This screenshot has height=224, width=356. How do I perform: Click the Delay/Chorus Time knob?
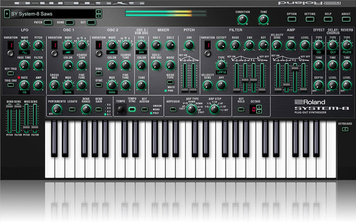coord(332,65)
